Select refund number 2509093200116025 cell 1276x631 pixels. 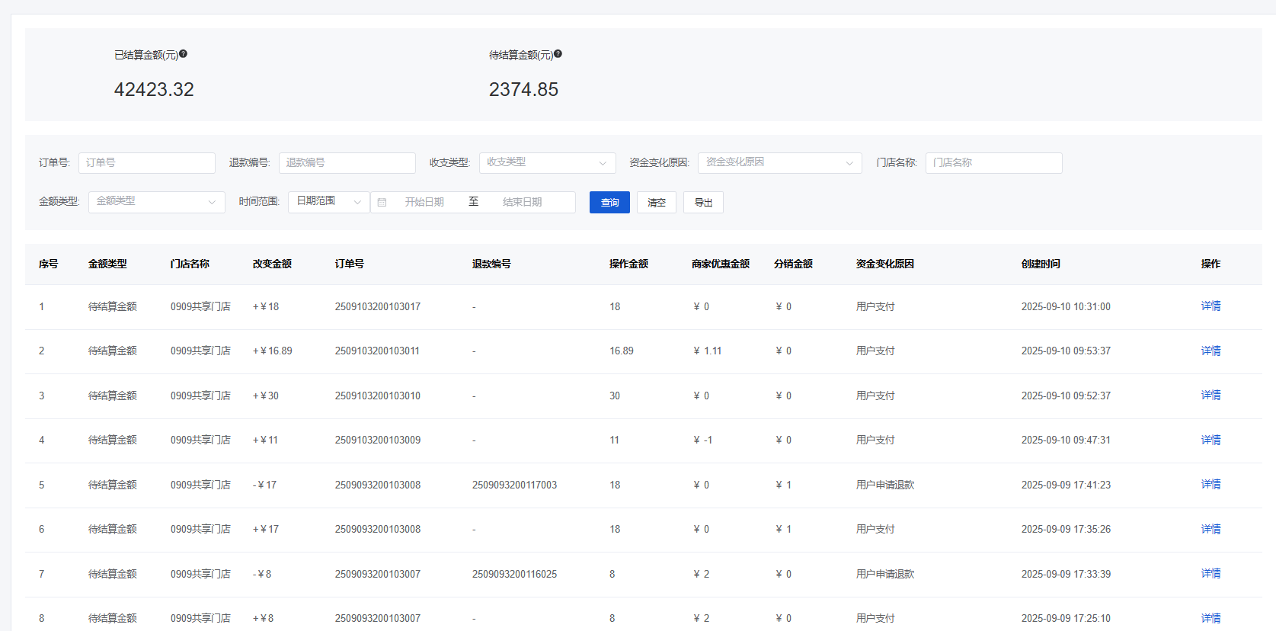click(x=514, y=574)
